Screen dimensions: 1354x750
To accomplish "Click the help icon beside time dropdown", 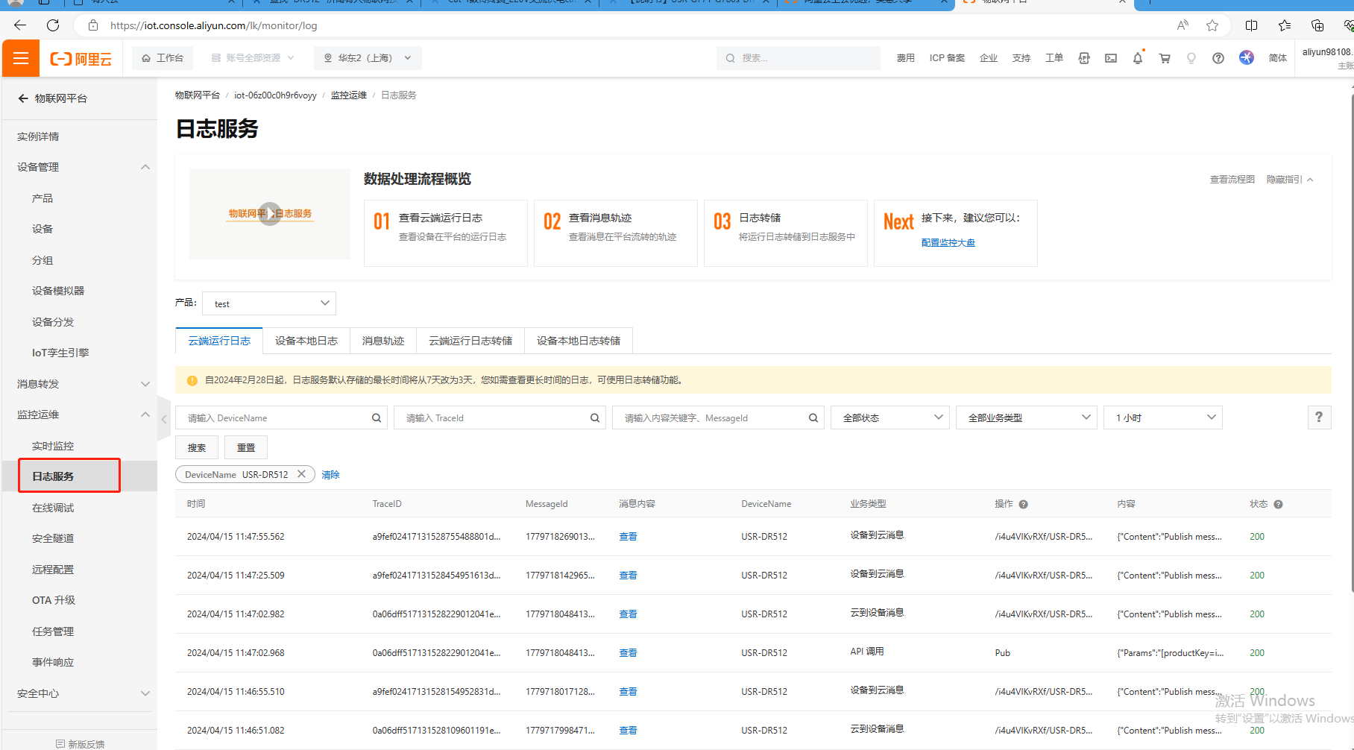I will point(1318,417).
